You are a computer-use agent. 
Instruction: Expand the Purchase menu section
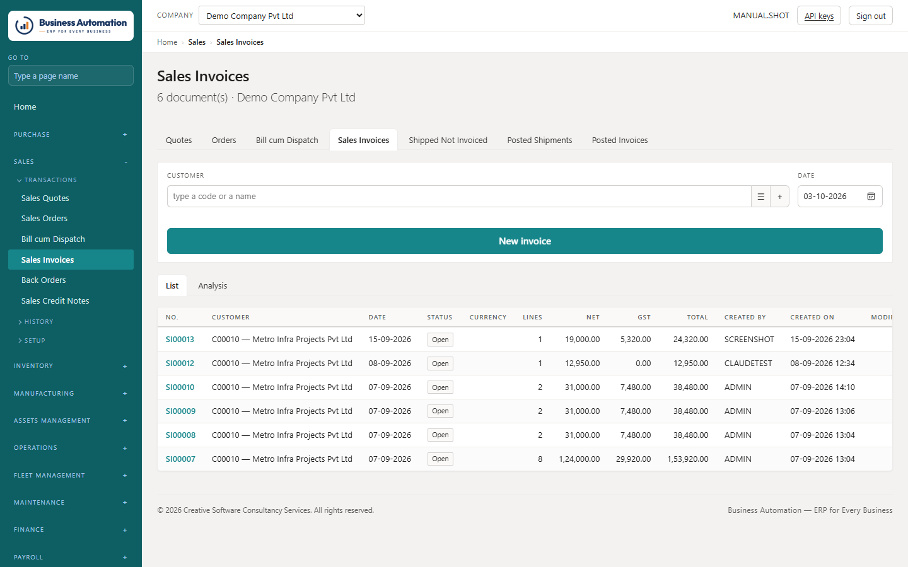coord(71,134)
